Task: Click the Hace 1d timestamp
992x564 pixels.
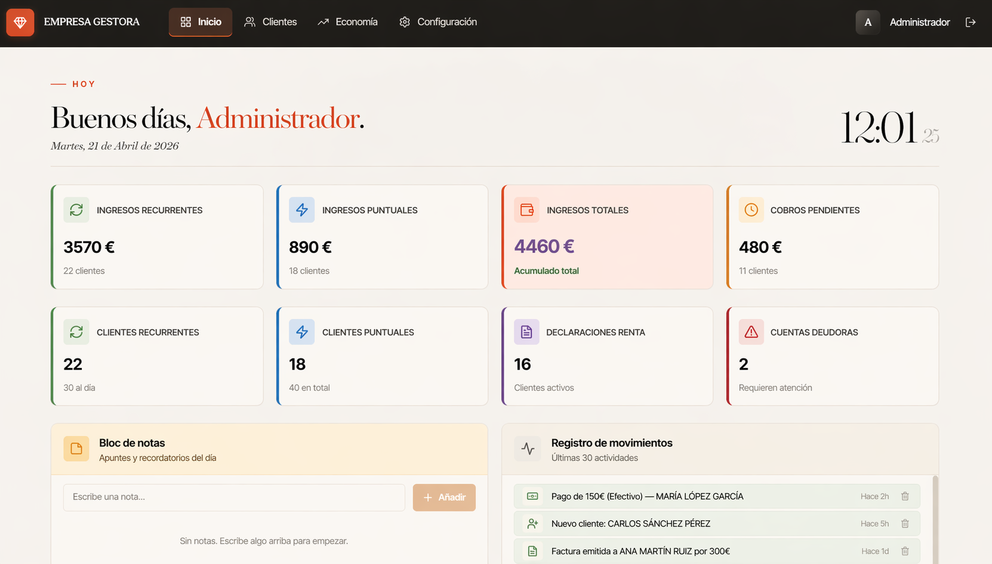Action: click(875, 551)
